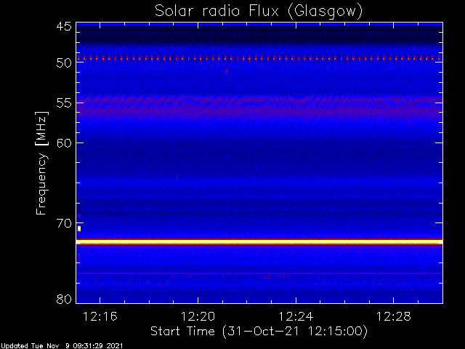Click the title 'Solar radio Flux (Glasgow)'
This screenshot has width=465, height=349.
[x=259, y=12]
